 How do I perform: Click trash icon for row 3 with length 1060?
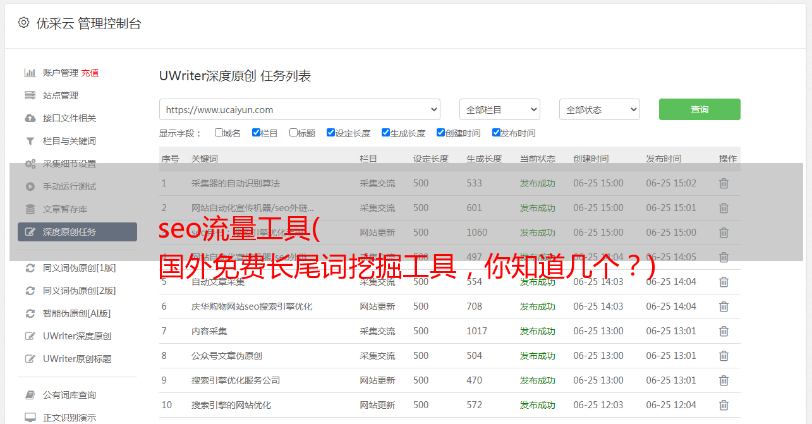pos(724,233)
